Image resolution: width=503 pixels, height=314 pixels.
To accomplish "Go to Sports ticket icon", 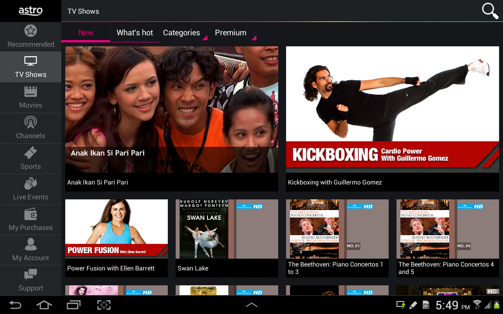I will 31,153.
